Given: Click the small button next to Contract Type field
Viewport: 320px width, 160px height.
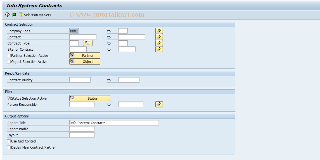Looking at the screenshot, I should 87,43.
